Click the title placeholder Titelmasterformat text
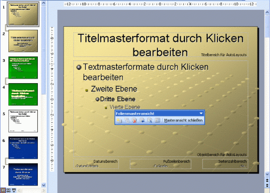The image size is (270, 193). pos(161,45)
